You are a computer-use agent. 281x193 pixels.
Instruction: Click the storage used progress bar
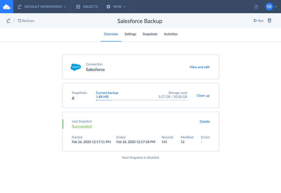coord(141,100)
